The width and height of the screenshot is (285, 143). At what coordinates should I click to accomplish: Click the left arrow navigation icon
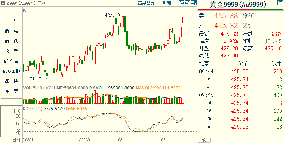(x=181, y=3)
